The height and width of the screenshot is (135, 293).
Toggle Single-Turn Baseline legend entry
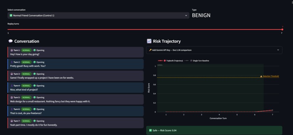click(x=197, y=61)
